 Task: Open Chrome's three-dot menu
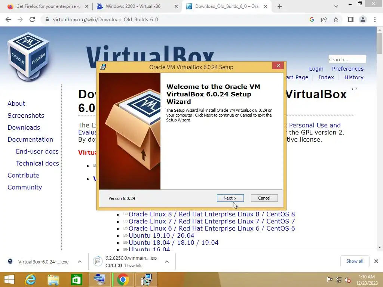[375, 19]
